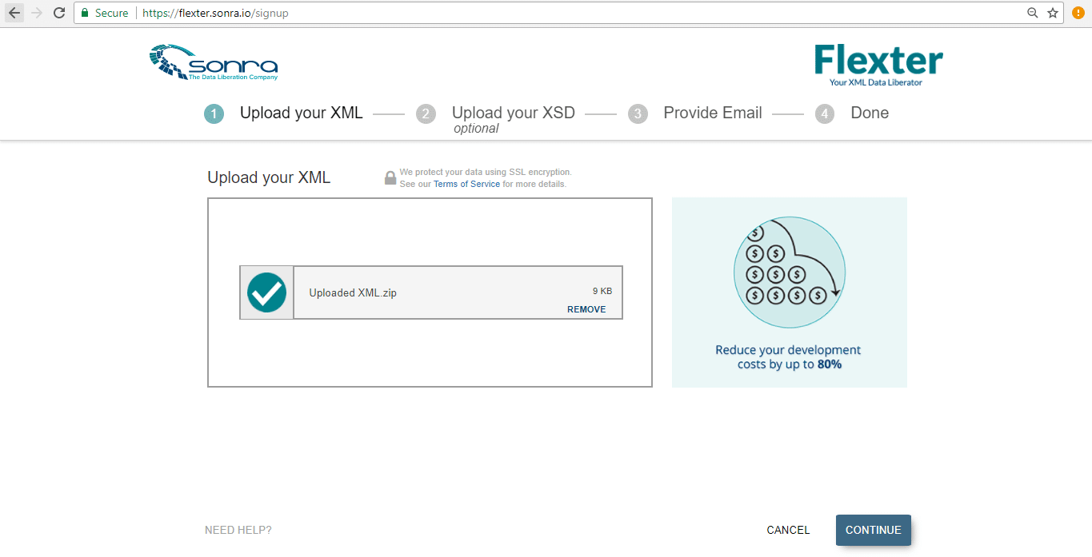
Task: Cancel the signup upload
Action: coord(788,530)
